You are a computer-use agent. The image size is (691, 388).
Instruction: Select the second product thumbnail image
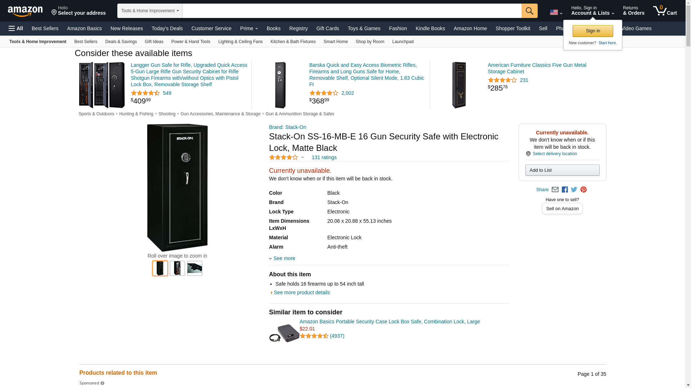[x=177, y=268]
